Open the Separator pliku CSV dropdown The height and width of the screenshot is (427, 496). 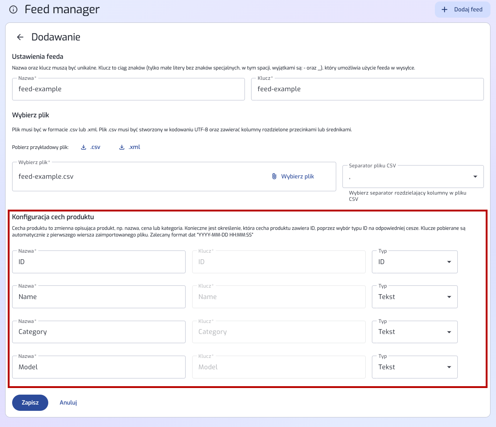tap(412, 177)
